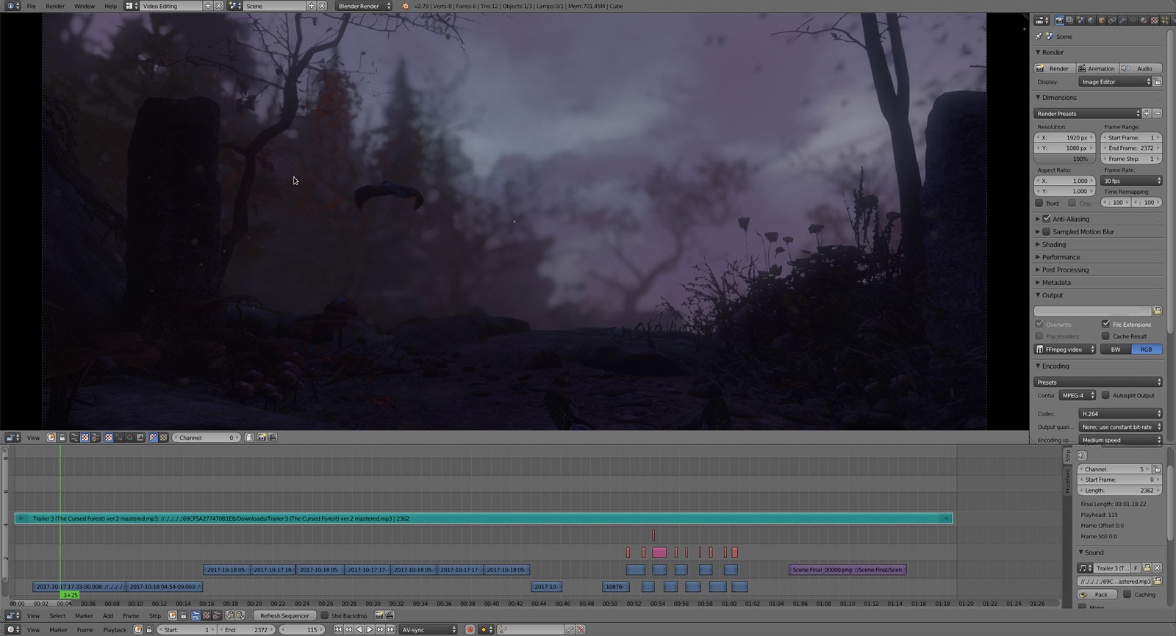Select BW color output mode
1176x636 pixels.
coord(1116,350)
